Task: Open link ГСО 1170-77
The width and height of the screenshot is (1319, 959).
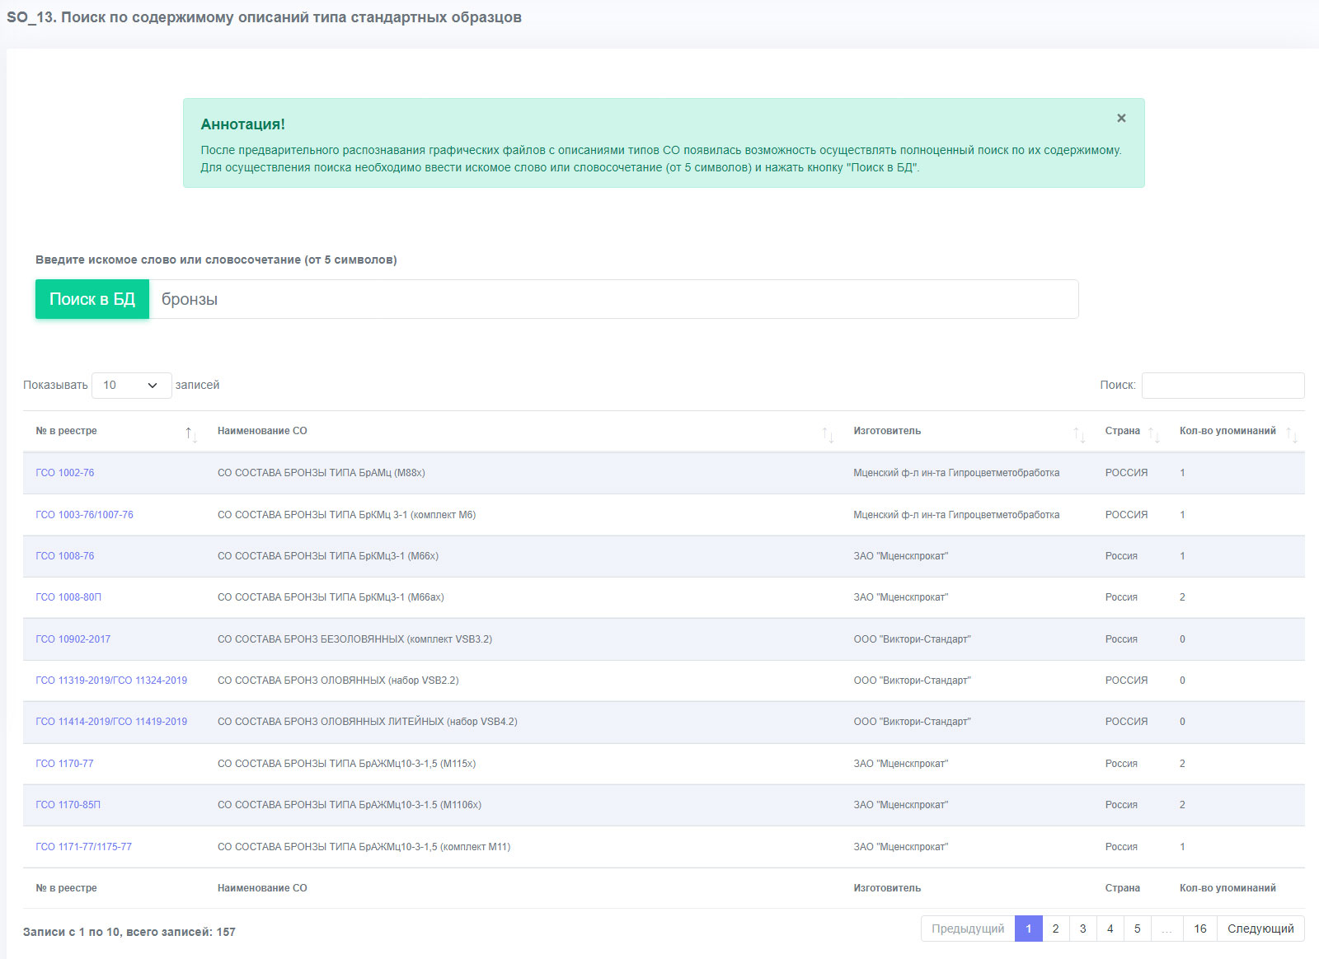Action: (x=64, y=764)
